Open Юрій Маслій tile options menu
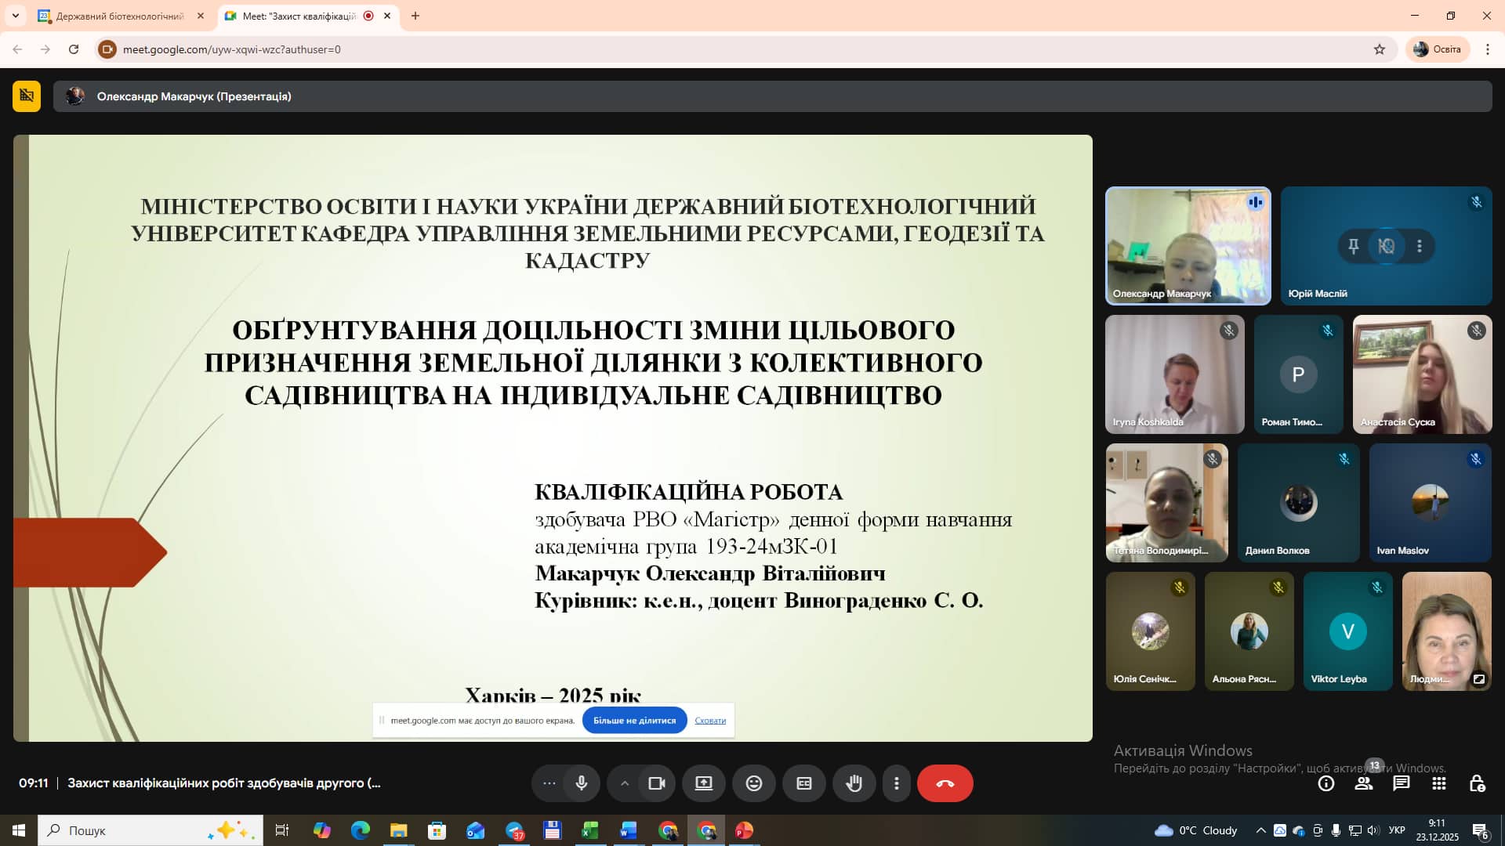The height and width of the screenshot is (846, 1505). pyautogui.click(x=1420, y=246)
